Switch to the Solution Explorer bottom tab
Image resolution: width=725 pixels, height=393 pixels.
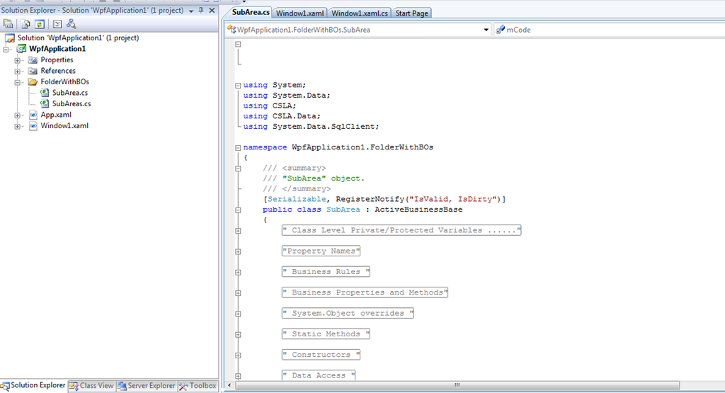click(34, 385)
